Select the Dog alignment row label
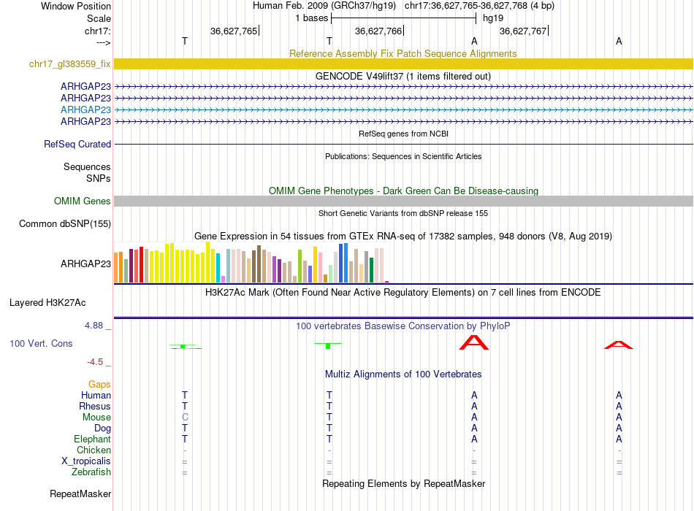The height and width of the screenshot is (511, 694). pyautogui.click(x=102, y=429)
